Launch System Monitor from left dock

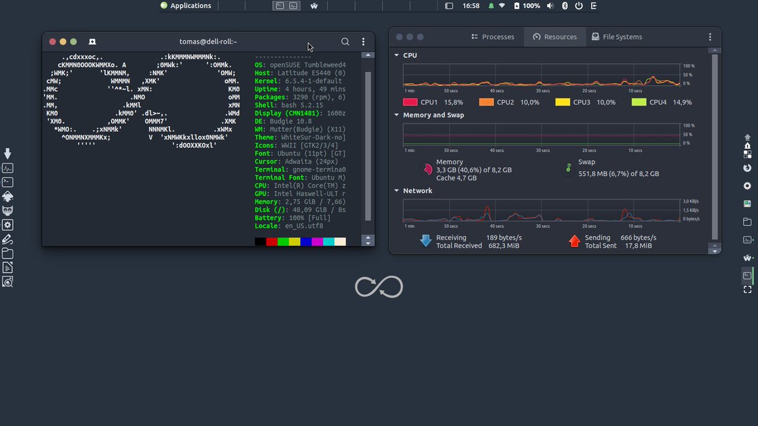pos(8,169)
